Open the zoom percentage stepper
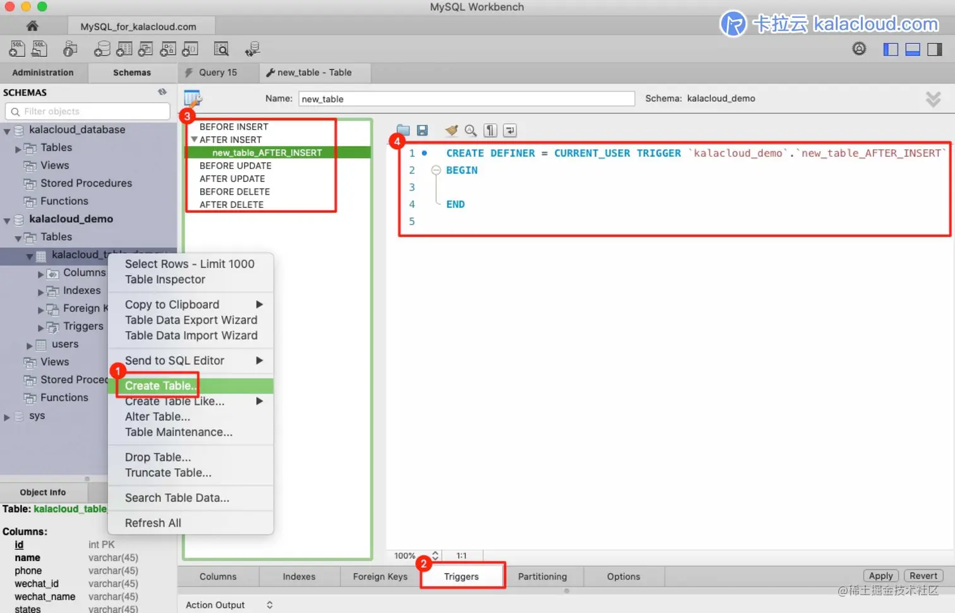Screen dimensions: 955x613 tap(435, 555)
